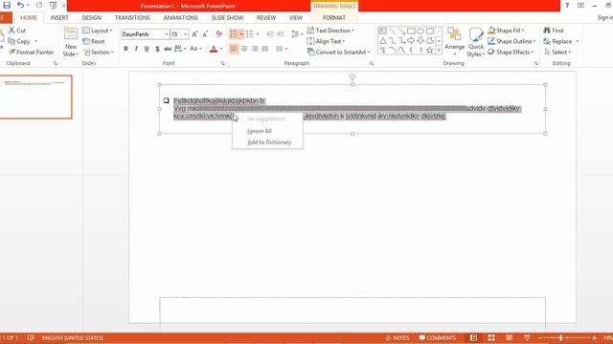Open the font name combo box DaunPenh
Screen dimensions: 613x344
coord(145,34)
